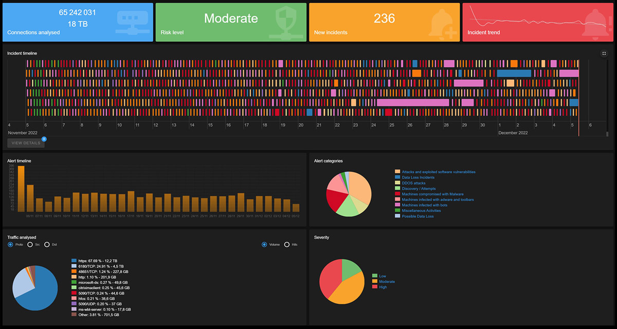The image size is (617, 329).
Task: Select the Volume radio option
Action: coord(265,245)
